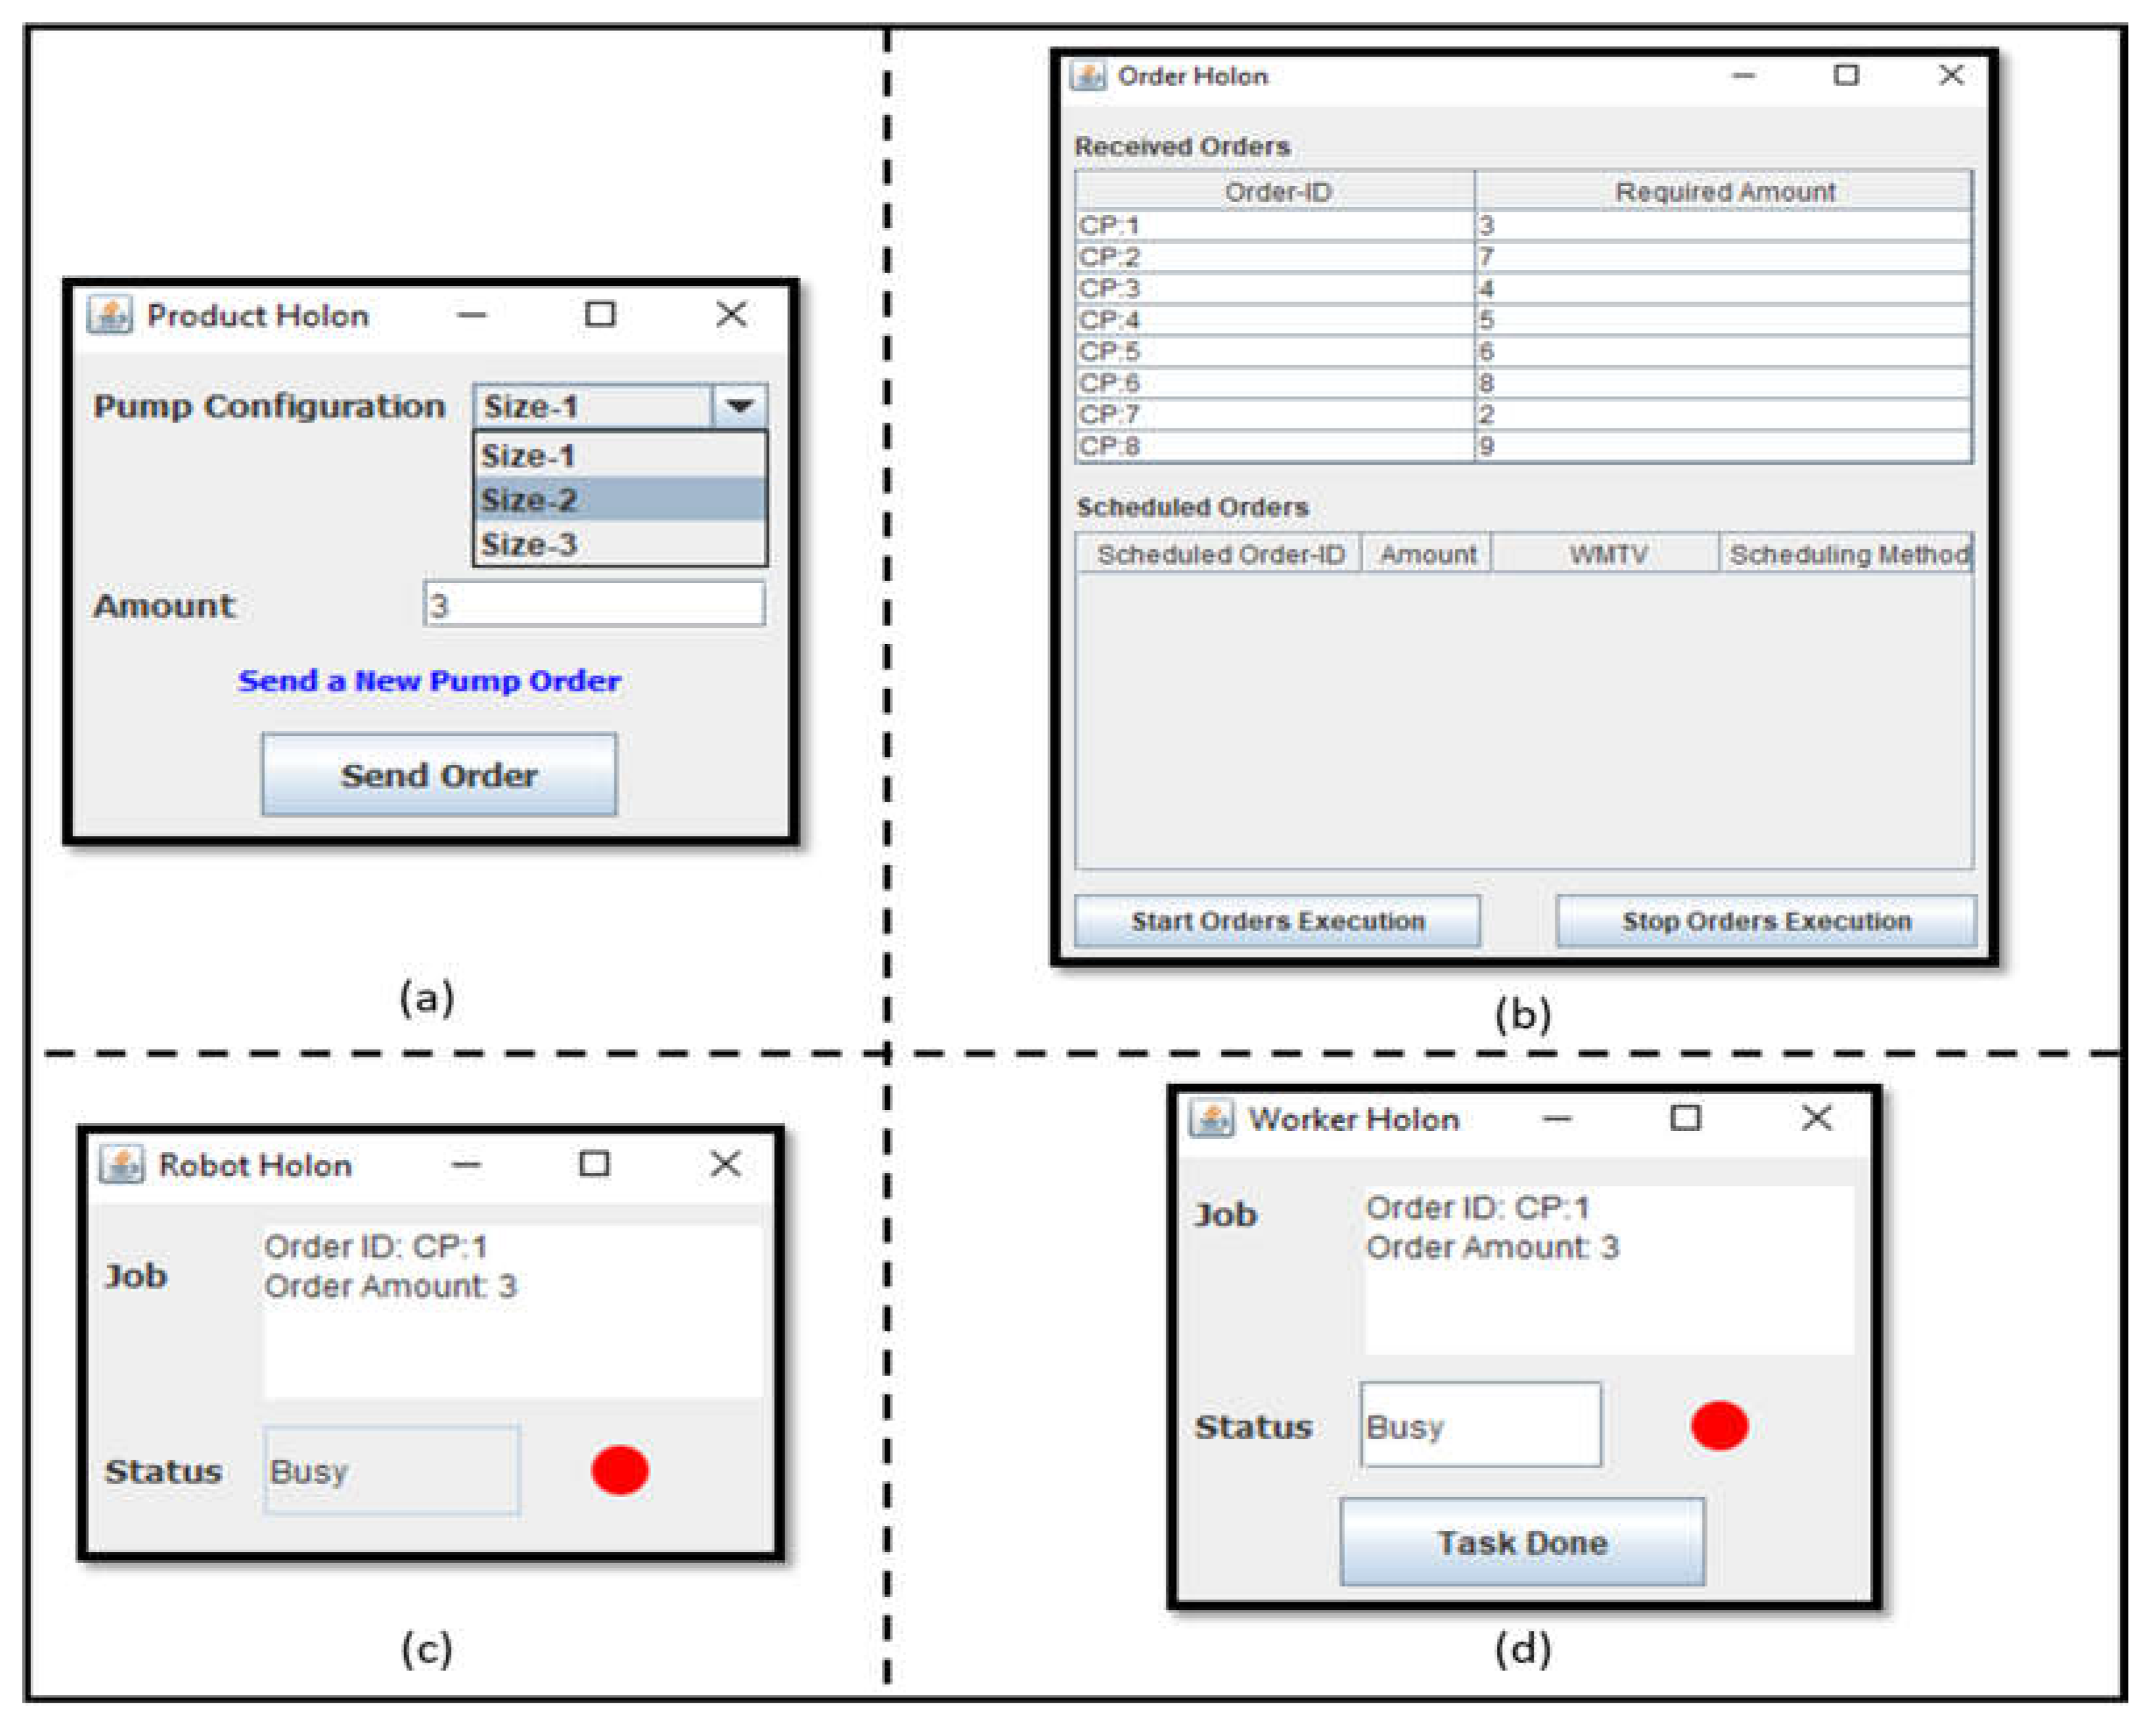Maximize the Order Holon window
Screen dimensions: 2156x1729
1846,75
